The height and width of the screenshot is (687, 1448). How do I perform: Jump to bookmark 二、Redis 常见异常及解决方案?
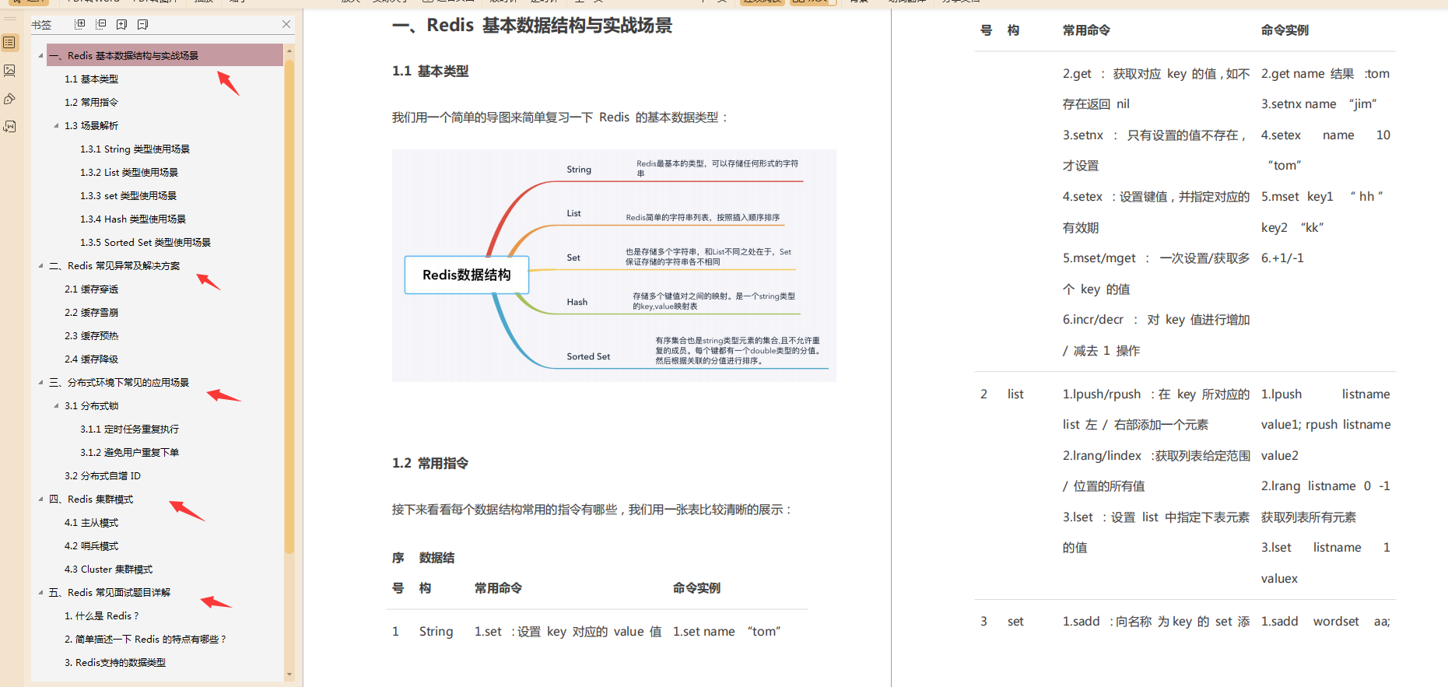click(x=114, y=266)
